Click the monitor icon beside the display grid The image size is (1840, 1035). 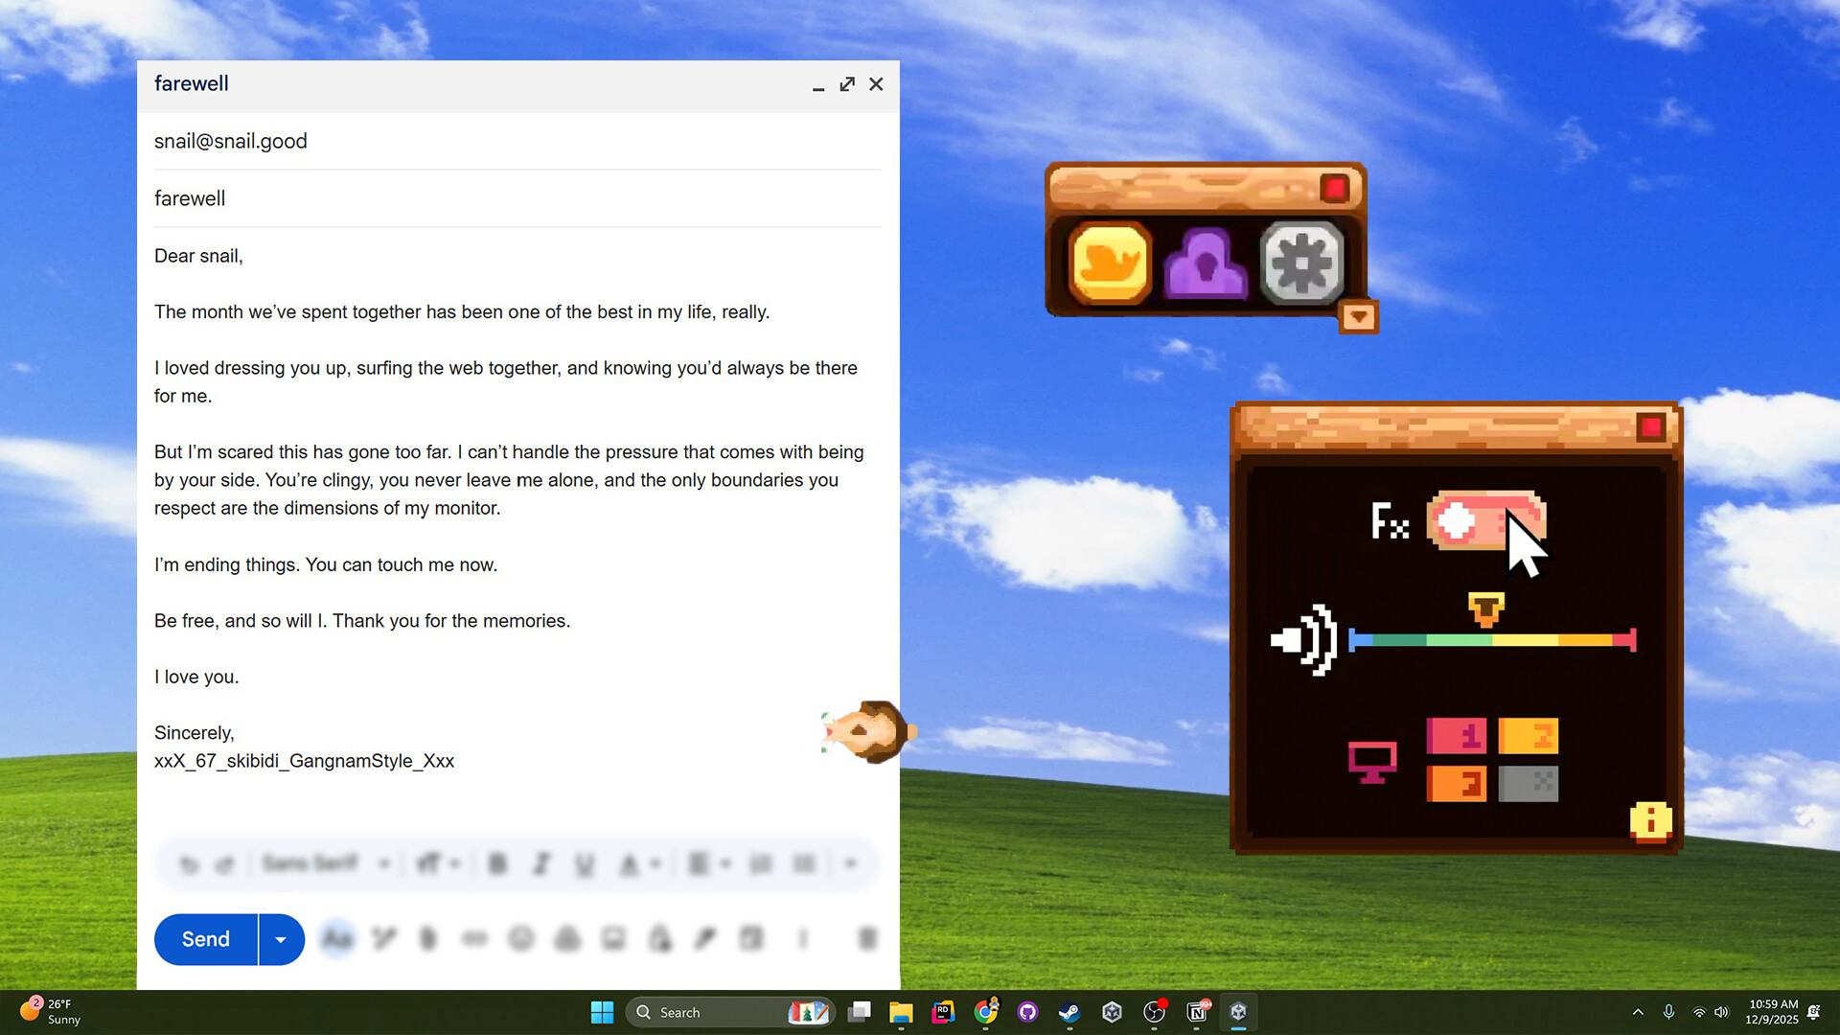coord(1373,760)
